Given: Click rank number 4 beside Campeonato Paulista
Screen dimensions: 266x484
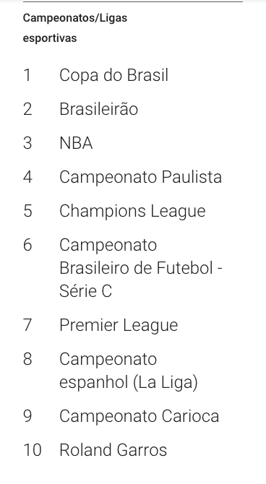Looking at the screenshot, I should click(27, 177).
